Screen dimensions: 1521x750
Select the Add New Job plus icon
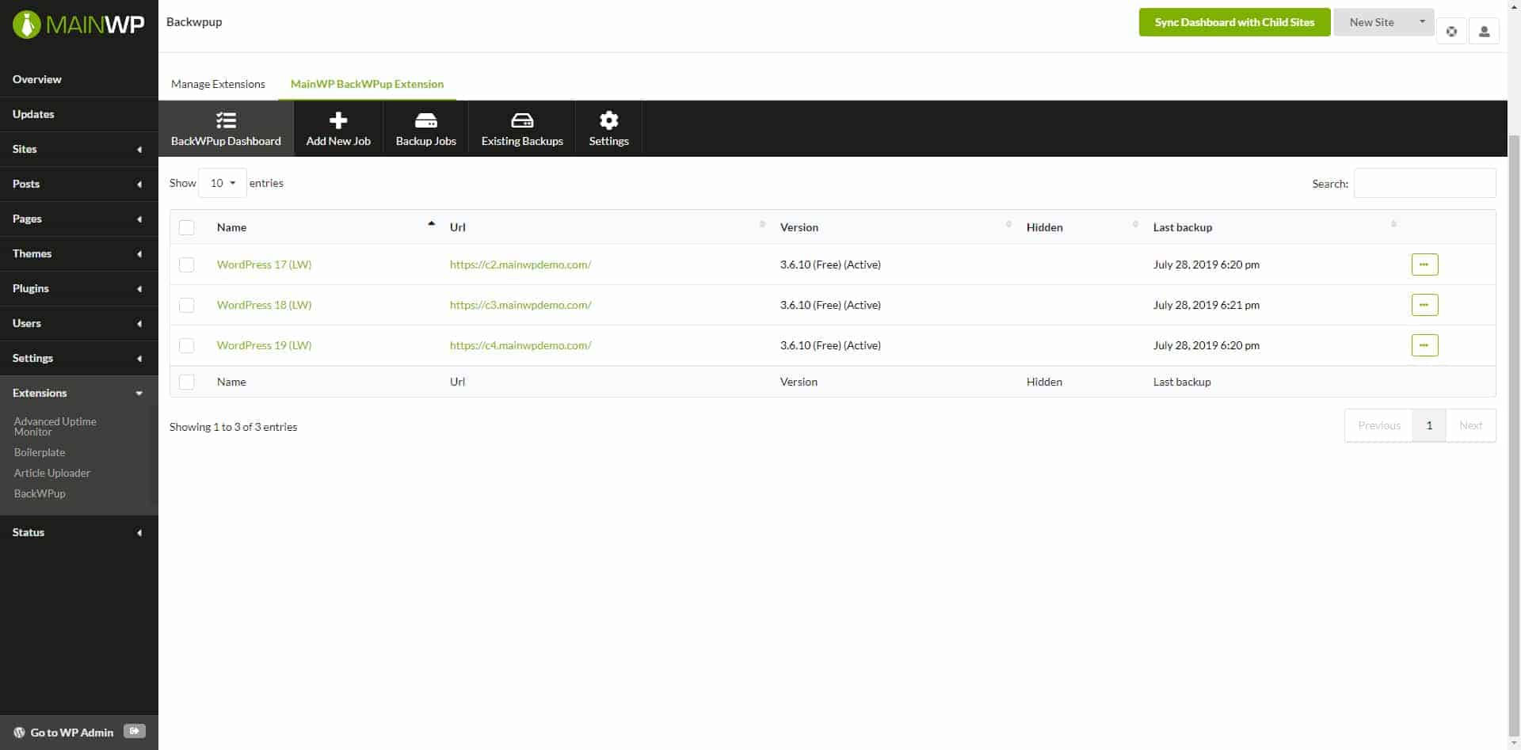tap(337, 120)
